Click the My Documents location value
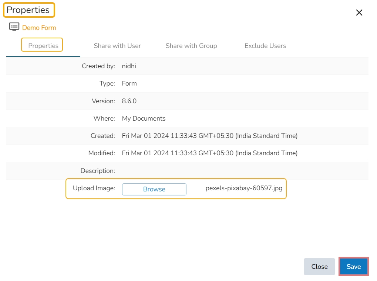The image size is (377, 281). point(144,118)
